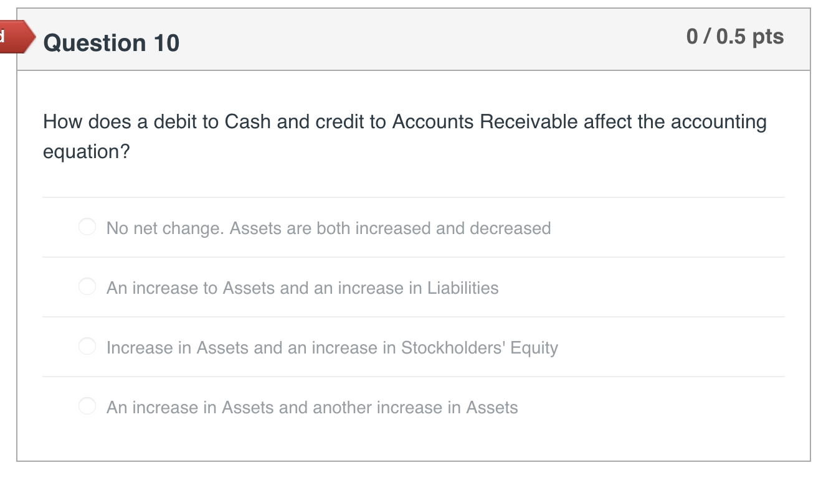Click the first answer's radio circle
831x478 pixels.
86,227
